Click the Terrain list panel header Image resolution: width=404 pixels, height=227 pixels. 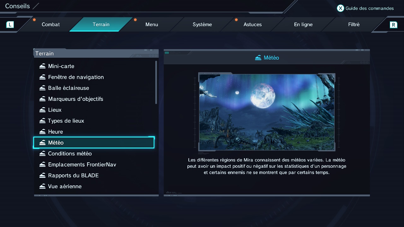pyautogui.click(x=96, y=53)
